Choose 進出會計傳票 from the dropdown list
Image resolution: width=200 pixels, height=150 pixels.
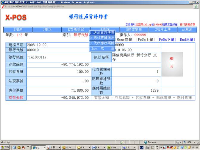(x=102, y=32)
